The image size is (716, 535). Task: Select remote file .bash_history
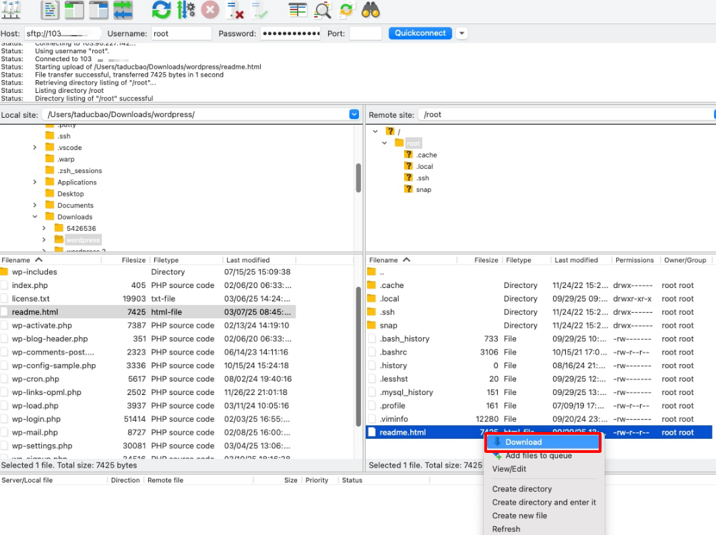[539, 338]
